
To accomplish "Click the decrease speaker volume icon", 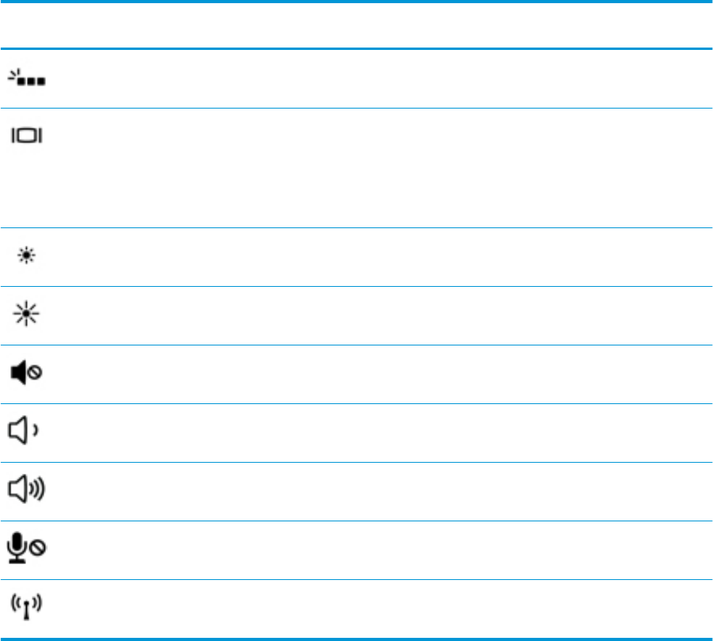I will pos(26,433).
